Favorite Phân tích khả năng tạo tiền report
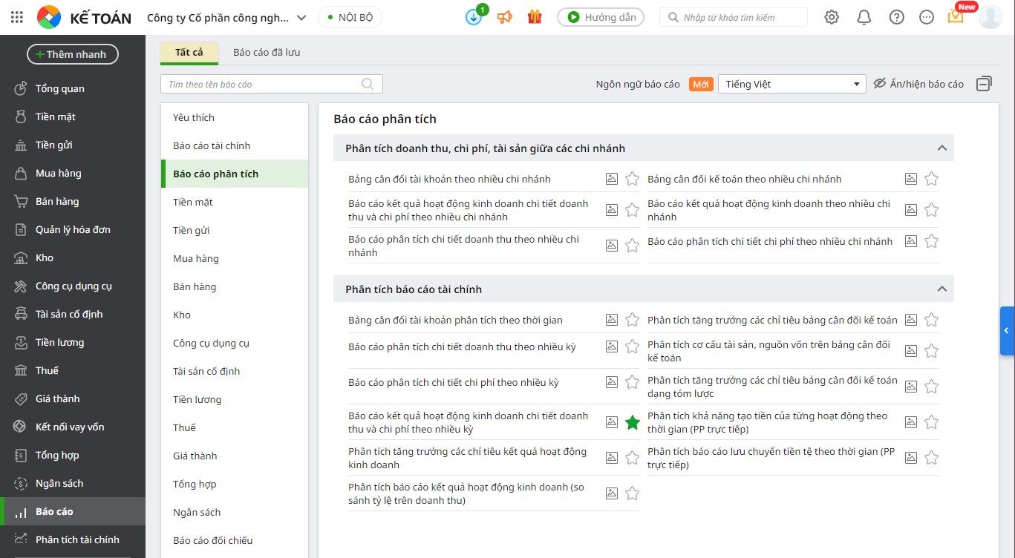The image size is (1015, 558). pyautogui.click(x=932, y=422)
